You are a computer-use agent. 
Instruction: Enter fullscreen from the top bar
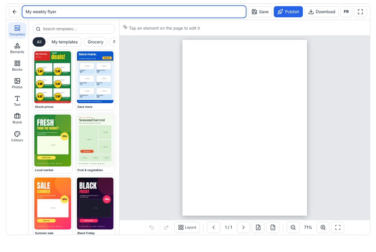(x=360, y=12)
